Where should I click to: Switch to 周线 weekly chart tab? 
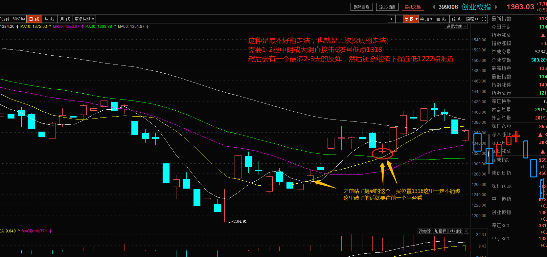pyautogui.click(x=50, y=19)
